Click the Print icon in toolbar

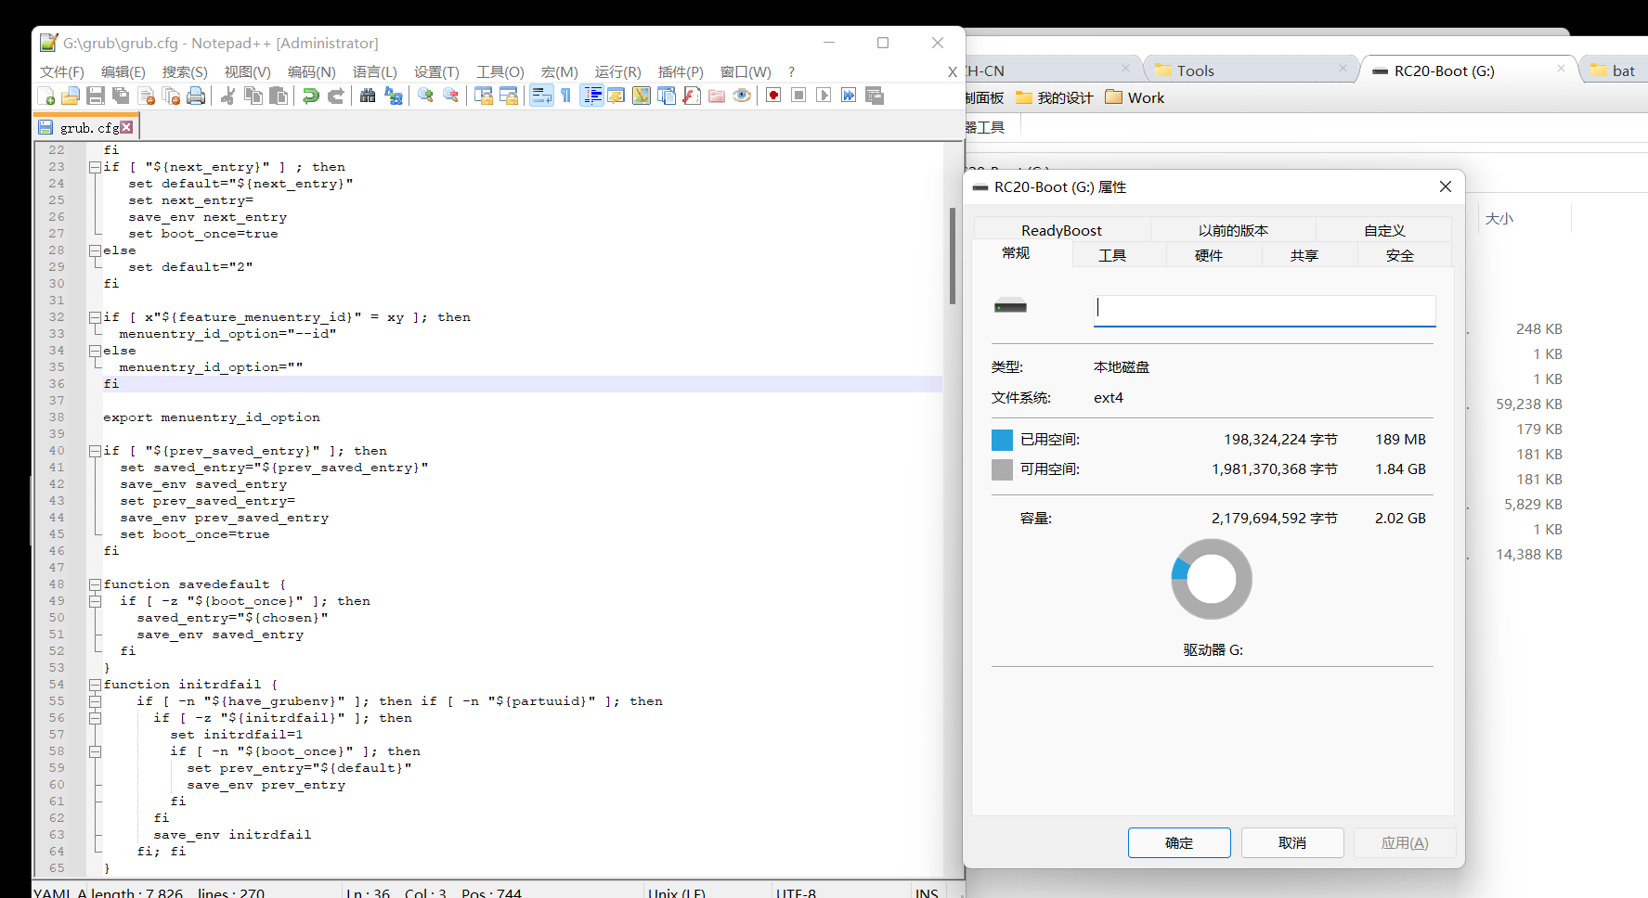[196, 96]
